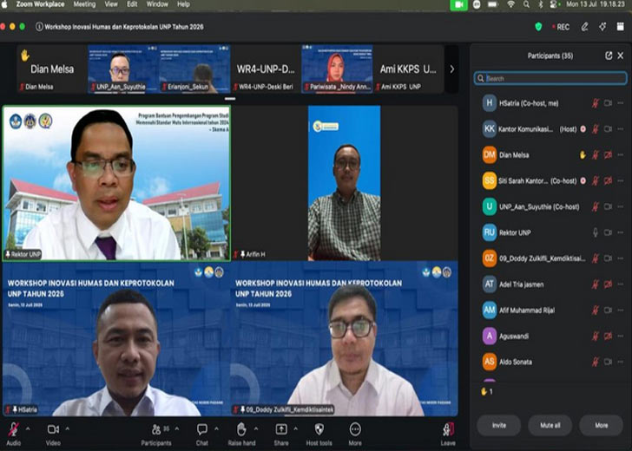The width and height of the screenshot is (632, 451).
Task: Select Adel Tria Jasmen participant row
Action: pyautogui.click(x=550, y=284)
